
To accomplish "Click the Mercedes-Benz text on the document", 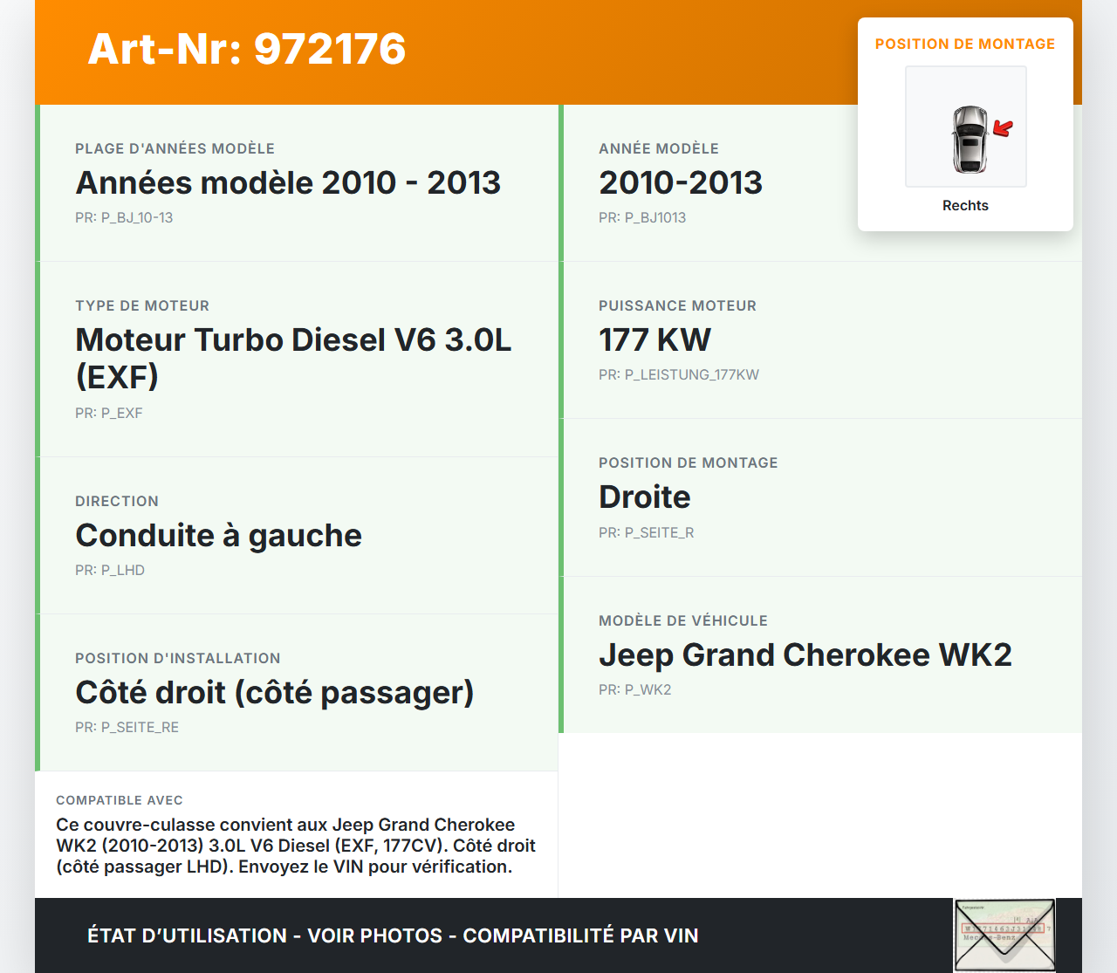I will click(x=989, y=937).
